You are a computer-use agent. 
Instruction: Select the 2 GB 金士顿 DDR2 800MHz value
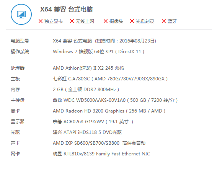[x=86, y=90]
